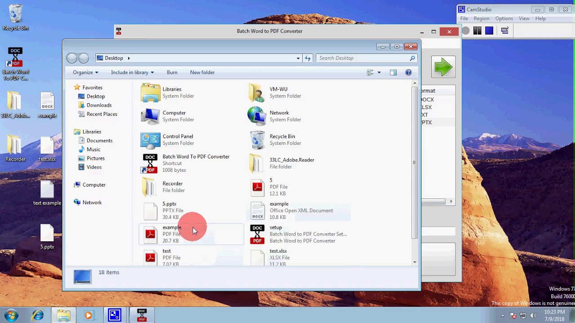
Task: Open the Libraries system folder icon
Action: tap(150, 92)
